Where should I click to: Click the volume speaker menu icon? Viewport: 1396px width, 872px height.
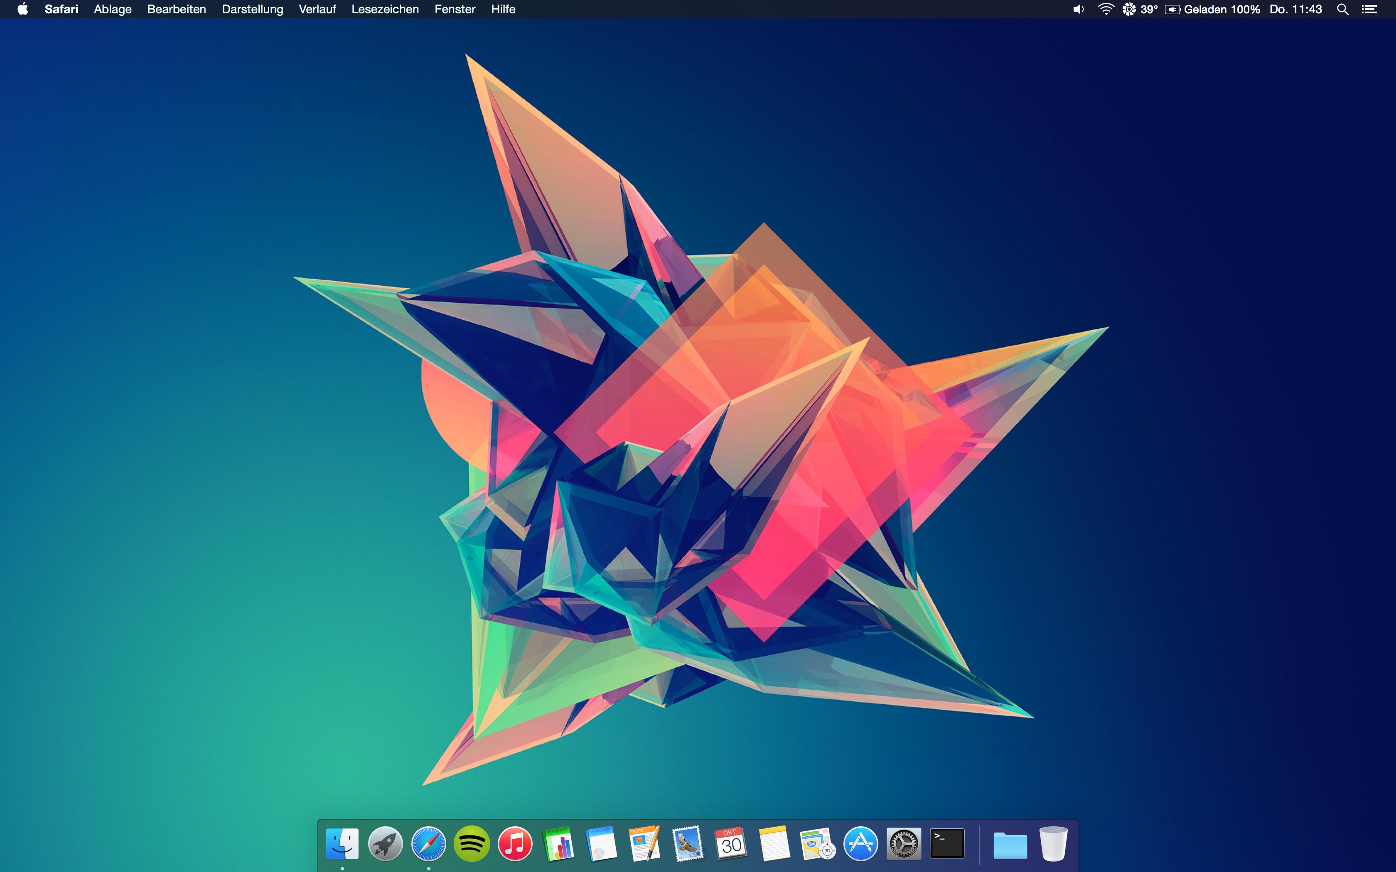coord(1078,9)
